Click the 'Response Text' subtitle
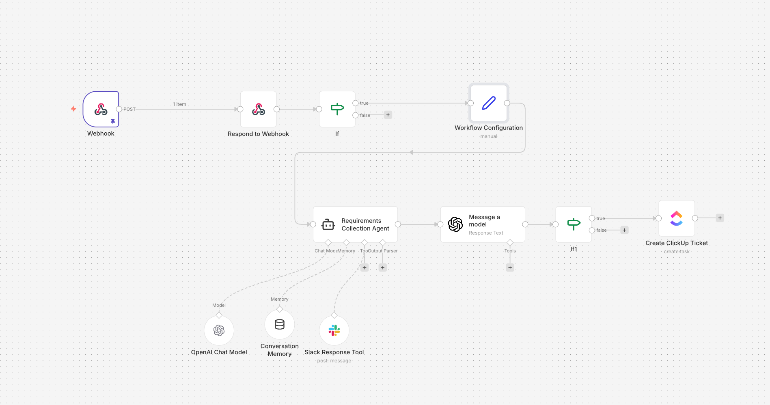 click(x=486, y=233)
